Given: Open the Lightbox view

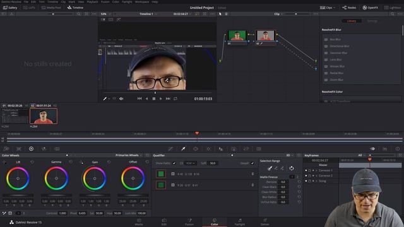Looking at the screenshot, I should [x=393, y=8].
